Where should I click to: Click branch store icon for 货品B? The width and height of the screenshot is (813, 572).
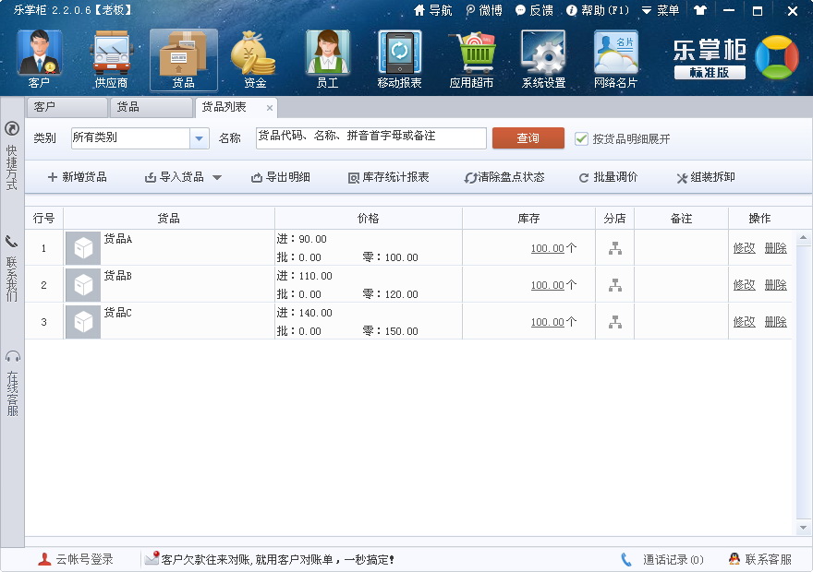coord(615,285)
